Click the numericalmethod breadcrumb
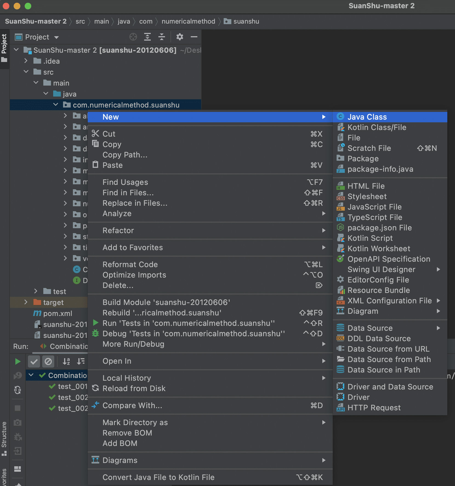Image resolution: width=455 pixels, height=486 pixels. [x=188, y=21]
